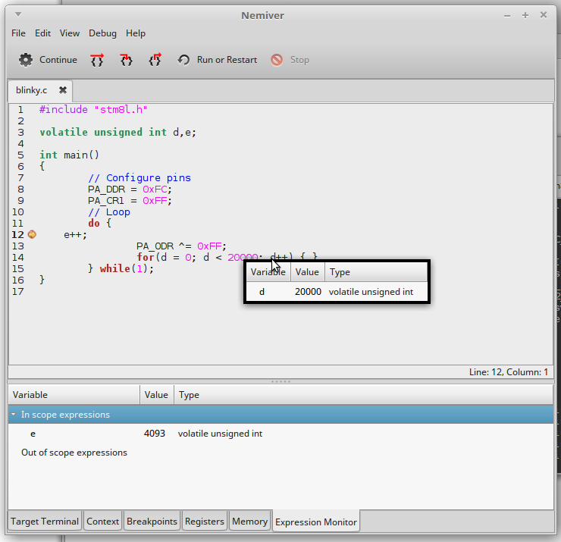
Task: Click the PA_CR1 = 0xFF line
Action: 130,201
